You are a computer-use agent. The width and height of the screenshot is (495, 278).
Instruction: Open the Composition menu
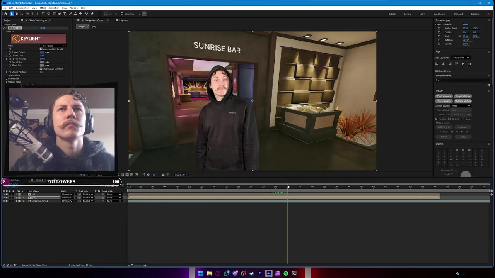click(22, 8)
